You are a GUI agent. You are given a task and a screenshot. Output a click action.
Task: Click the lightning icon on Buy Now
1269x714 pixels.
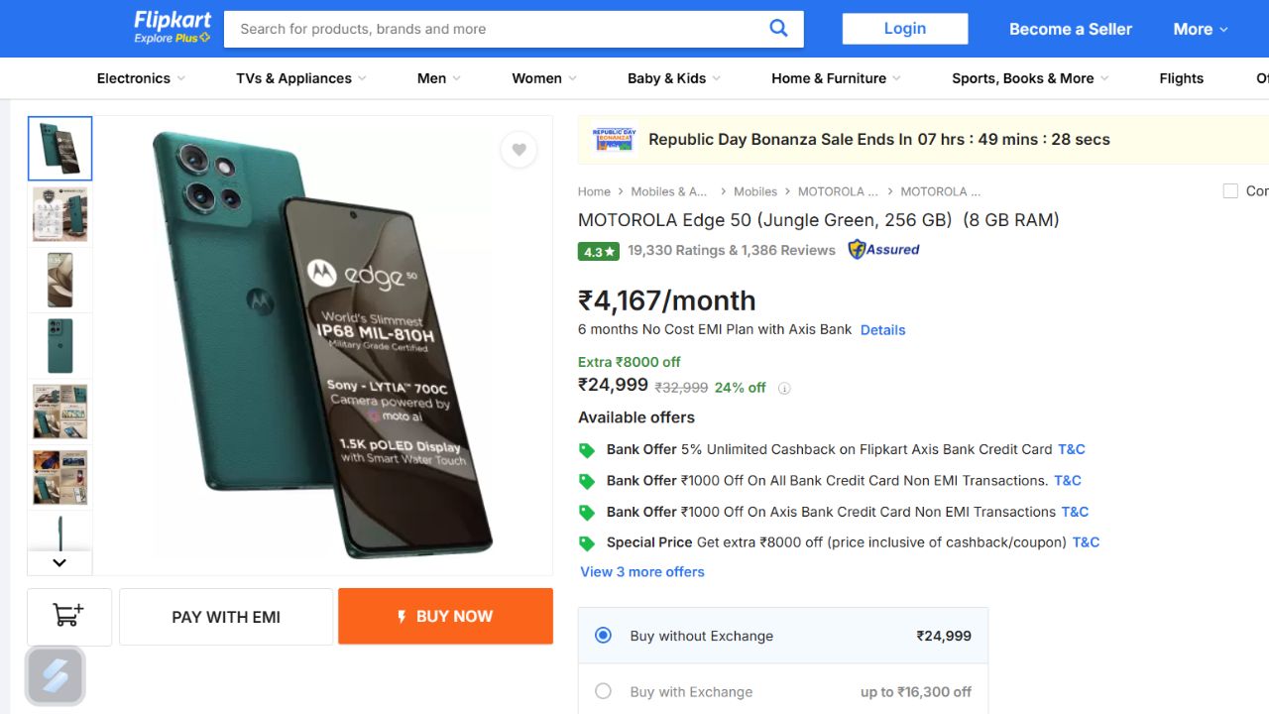tap(402, 617)
